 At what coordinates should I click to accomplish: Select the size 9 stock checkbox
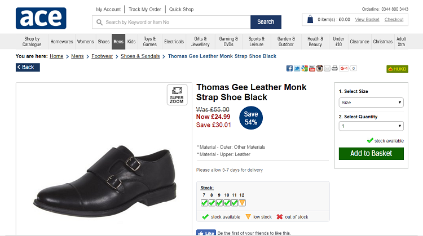(219, 203)
